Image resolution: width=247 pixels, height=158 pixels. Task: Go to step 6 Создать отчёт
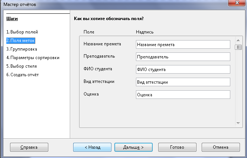pos(22,75)
